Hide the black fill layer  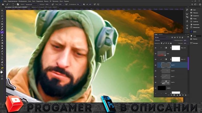point(156,88)
